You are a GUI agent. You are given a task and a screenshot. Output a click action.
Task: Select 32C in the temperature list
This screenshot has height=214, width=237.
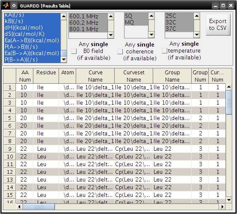179,22
